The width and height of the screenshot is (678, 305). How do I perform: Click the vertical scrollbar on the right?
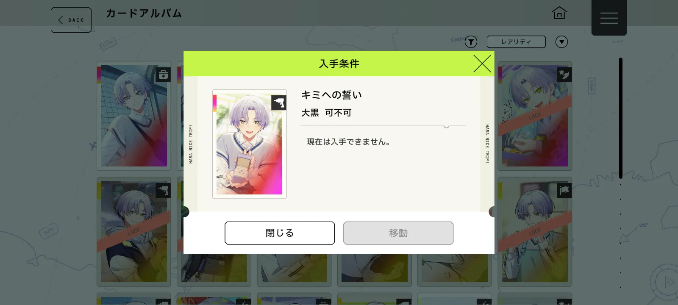tap(620, 118)
